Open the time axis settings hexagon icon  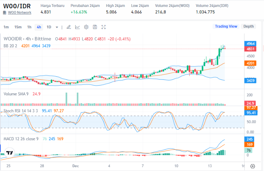point(253,166)
